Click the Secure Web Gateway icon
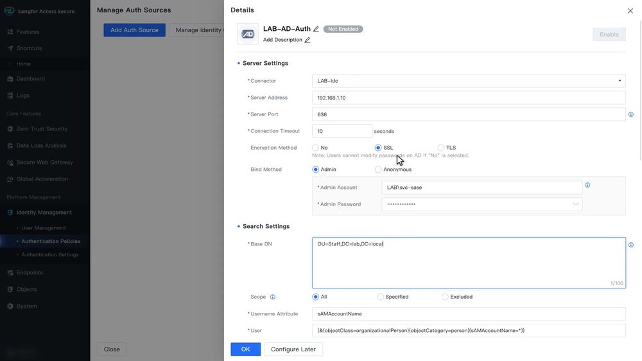The height and width of the screenshot is (361, 642). (10, 163)
